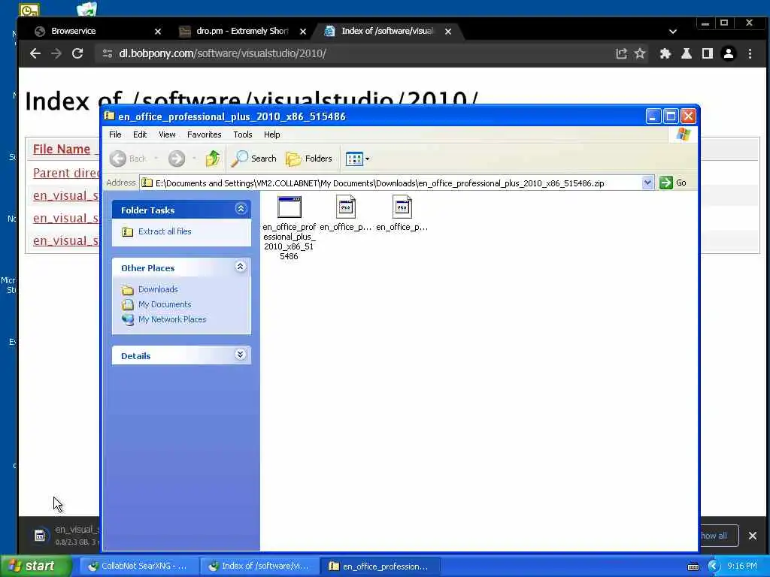
Task: Open the Help menu
Action: [272, 134]
